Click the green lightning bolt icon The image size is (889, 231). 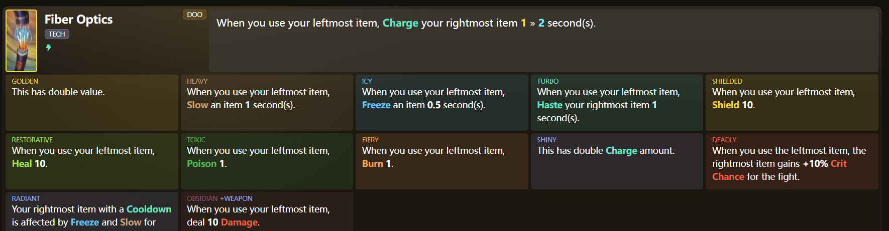click(x=49, y=48)
